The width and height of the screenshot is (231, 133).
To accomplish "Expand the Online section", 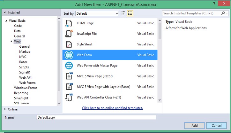I will pos(5,109).
